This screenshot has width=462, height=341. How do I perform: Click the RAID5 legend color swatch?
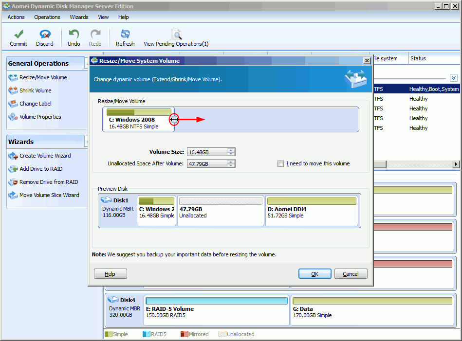pos(147,334)
